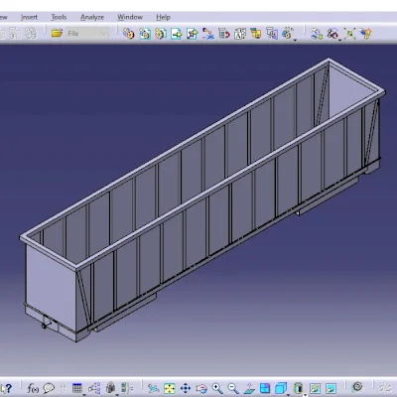Click the Normal View icon

[x=249, y=388]
